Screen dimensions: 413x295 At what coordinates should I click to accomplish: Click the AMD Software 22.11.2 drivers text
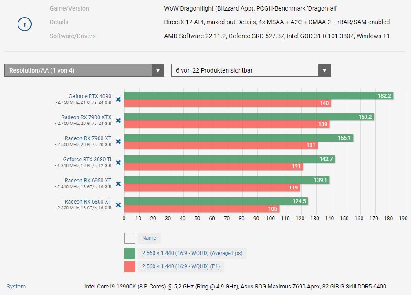[277, 36]
